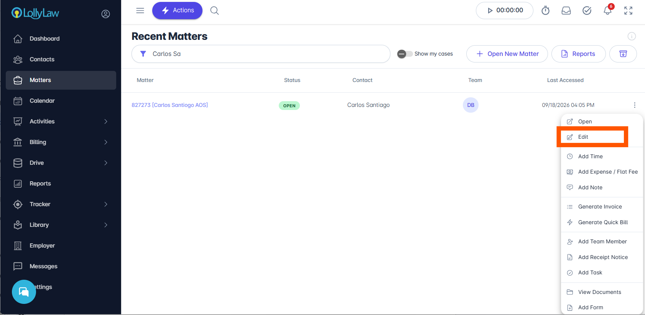Choose Add Note from the menu
Viewport: 645px width, 315px height.
[602, 187]
